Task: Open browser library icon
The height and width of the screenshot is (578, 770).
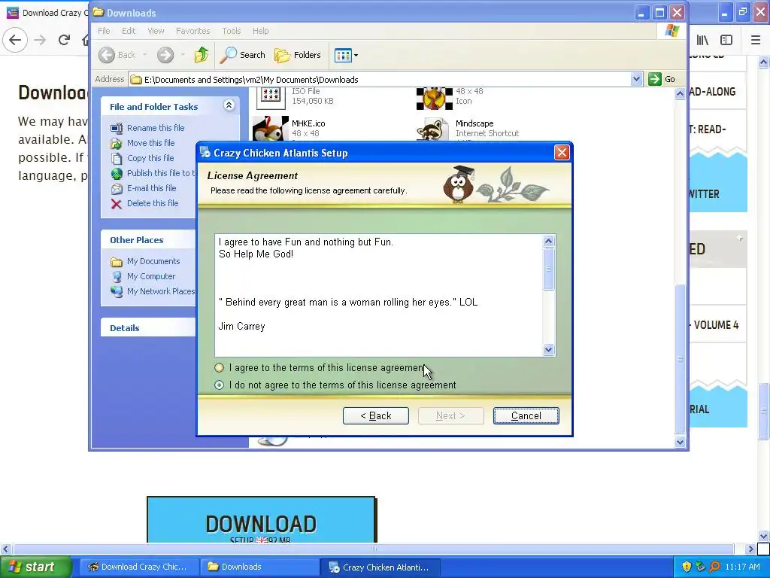Action: pyautogui.click(x=703, y=40)
